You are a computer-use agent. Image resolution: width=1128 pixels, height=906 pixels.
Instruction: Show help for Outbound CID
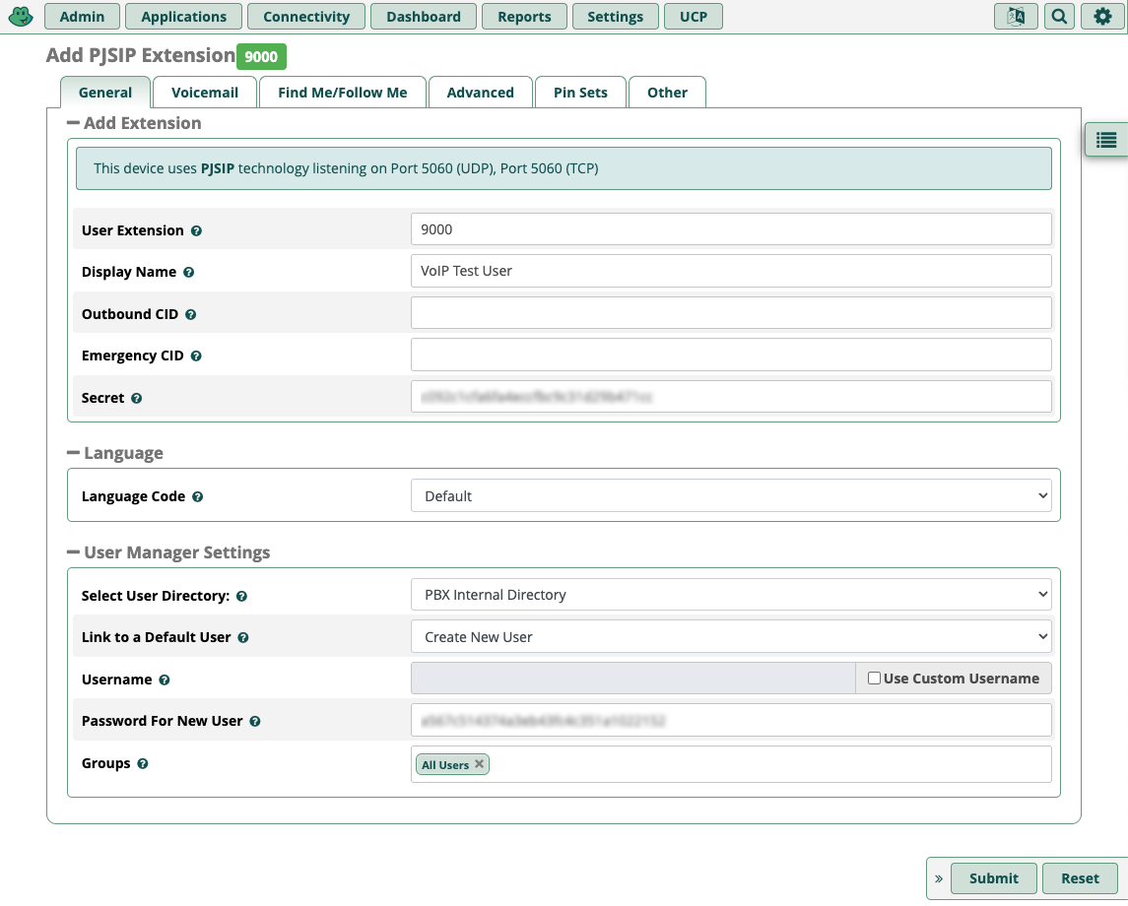191,314
